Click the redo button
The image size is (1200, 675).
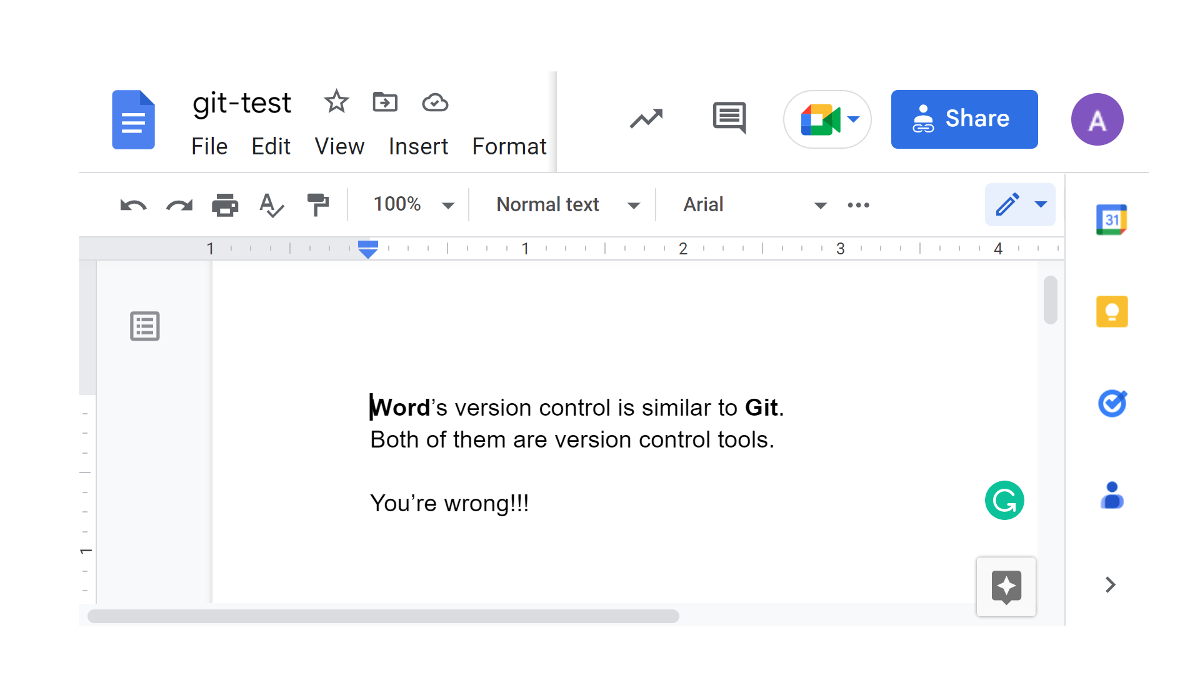point(178,204)
